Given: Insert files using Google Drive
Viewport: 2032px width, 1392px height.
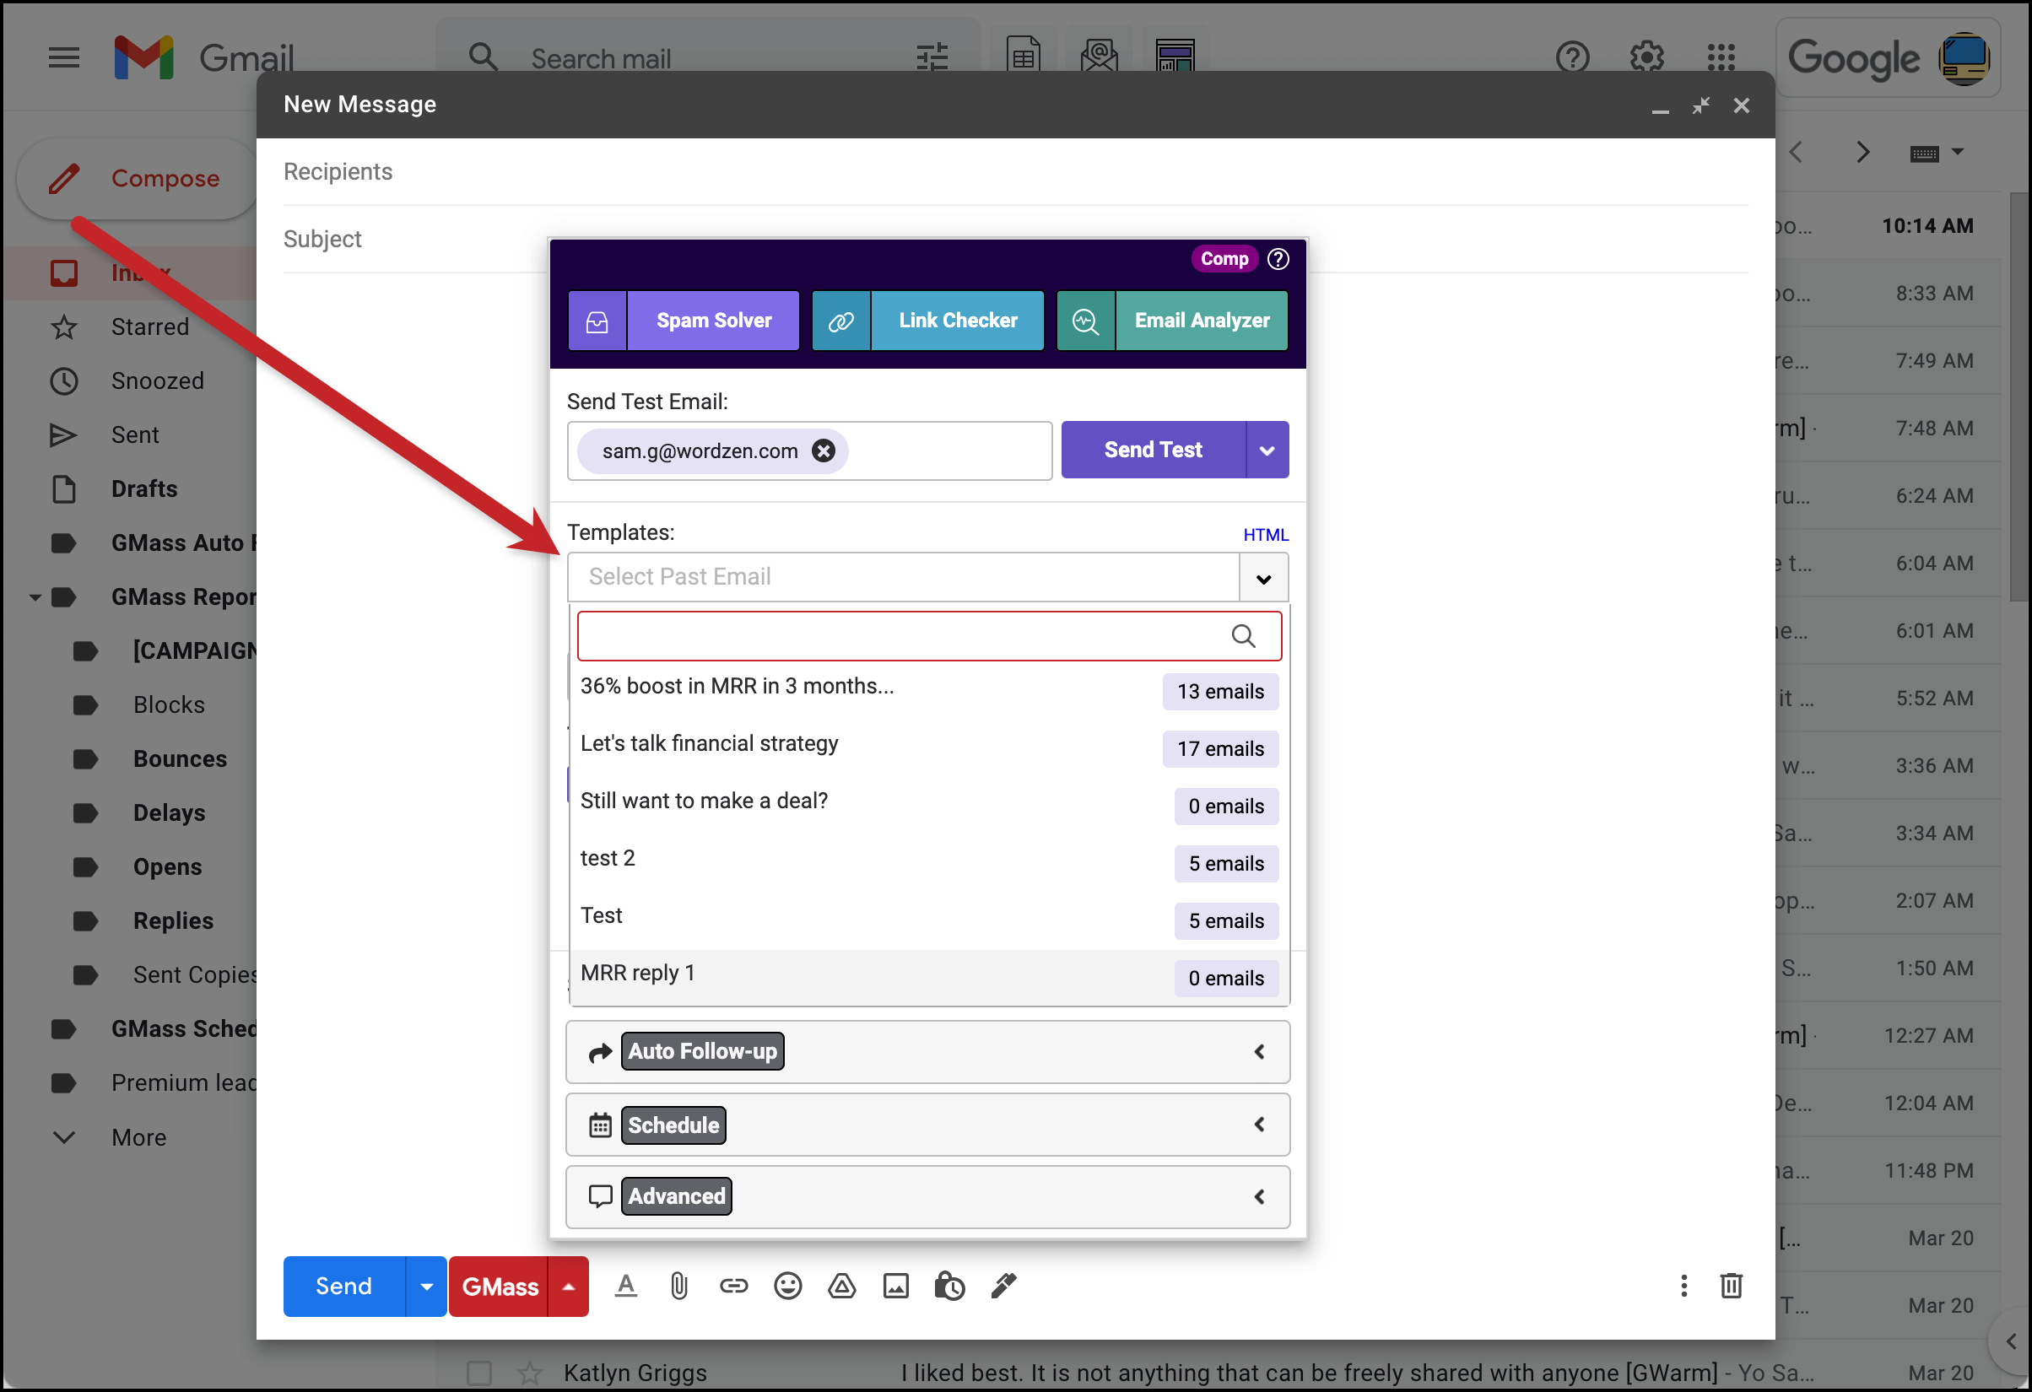Looking at the screenshot, I should click(842, 1287).
